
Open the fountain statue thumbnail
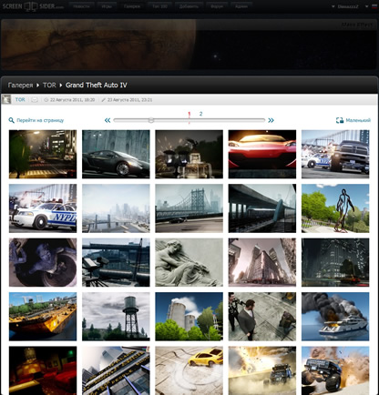[x=189, y=154]
